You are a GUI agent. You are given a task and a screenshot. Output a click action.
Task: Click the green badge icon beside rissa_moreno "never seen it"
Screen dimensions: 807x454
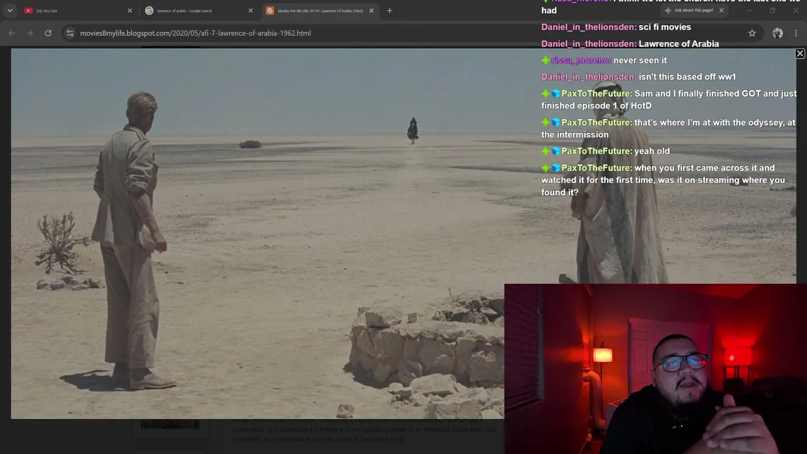click(545, 61)
